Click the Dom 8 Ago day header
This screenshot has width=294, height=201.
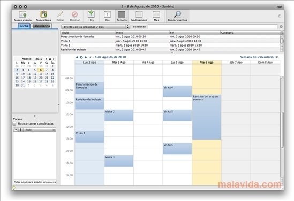(x=265, y=63)
